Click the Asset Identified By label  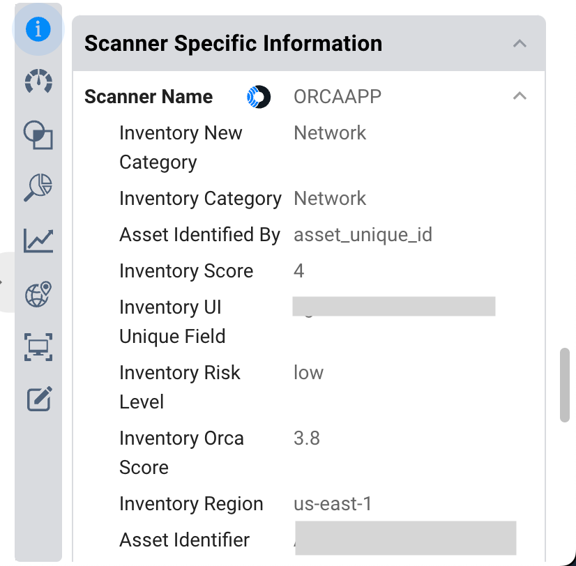pyautogui.click(x=200, y=235)
